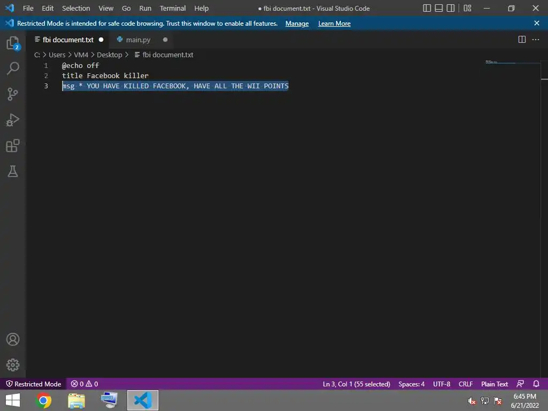Open the editor More Actions ellipsis
548x411 pixels.
tap(535, 40)
